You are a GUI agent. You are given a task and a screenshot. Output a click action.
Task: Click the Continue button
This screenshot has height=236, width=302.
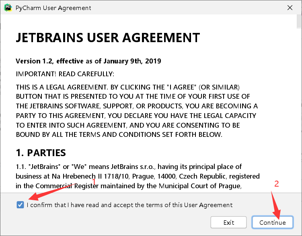tap(273, 222)
